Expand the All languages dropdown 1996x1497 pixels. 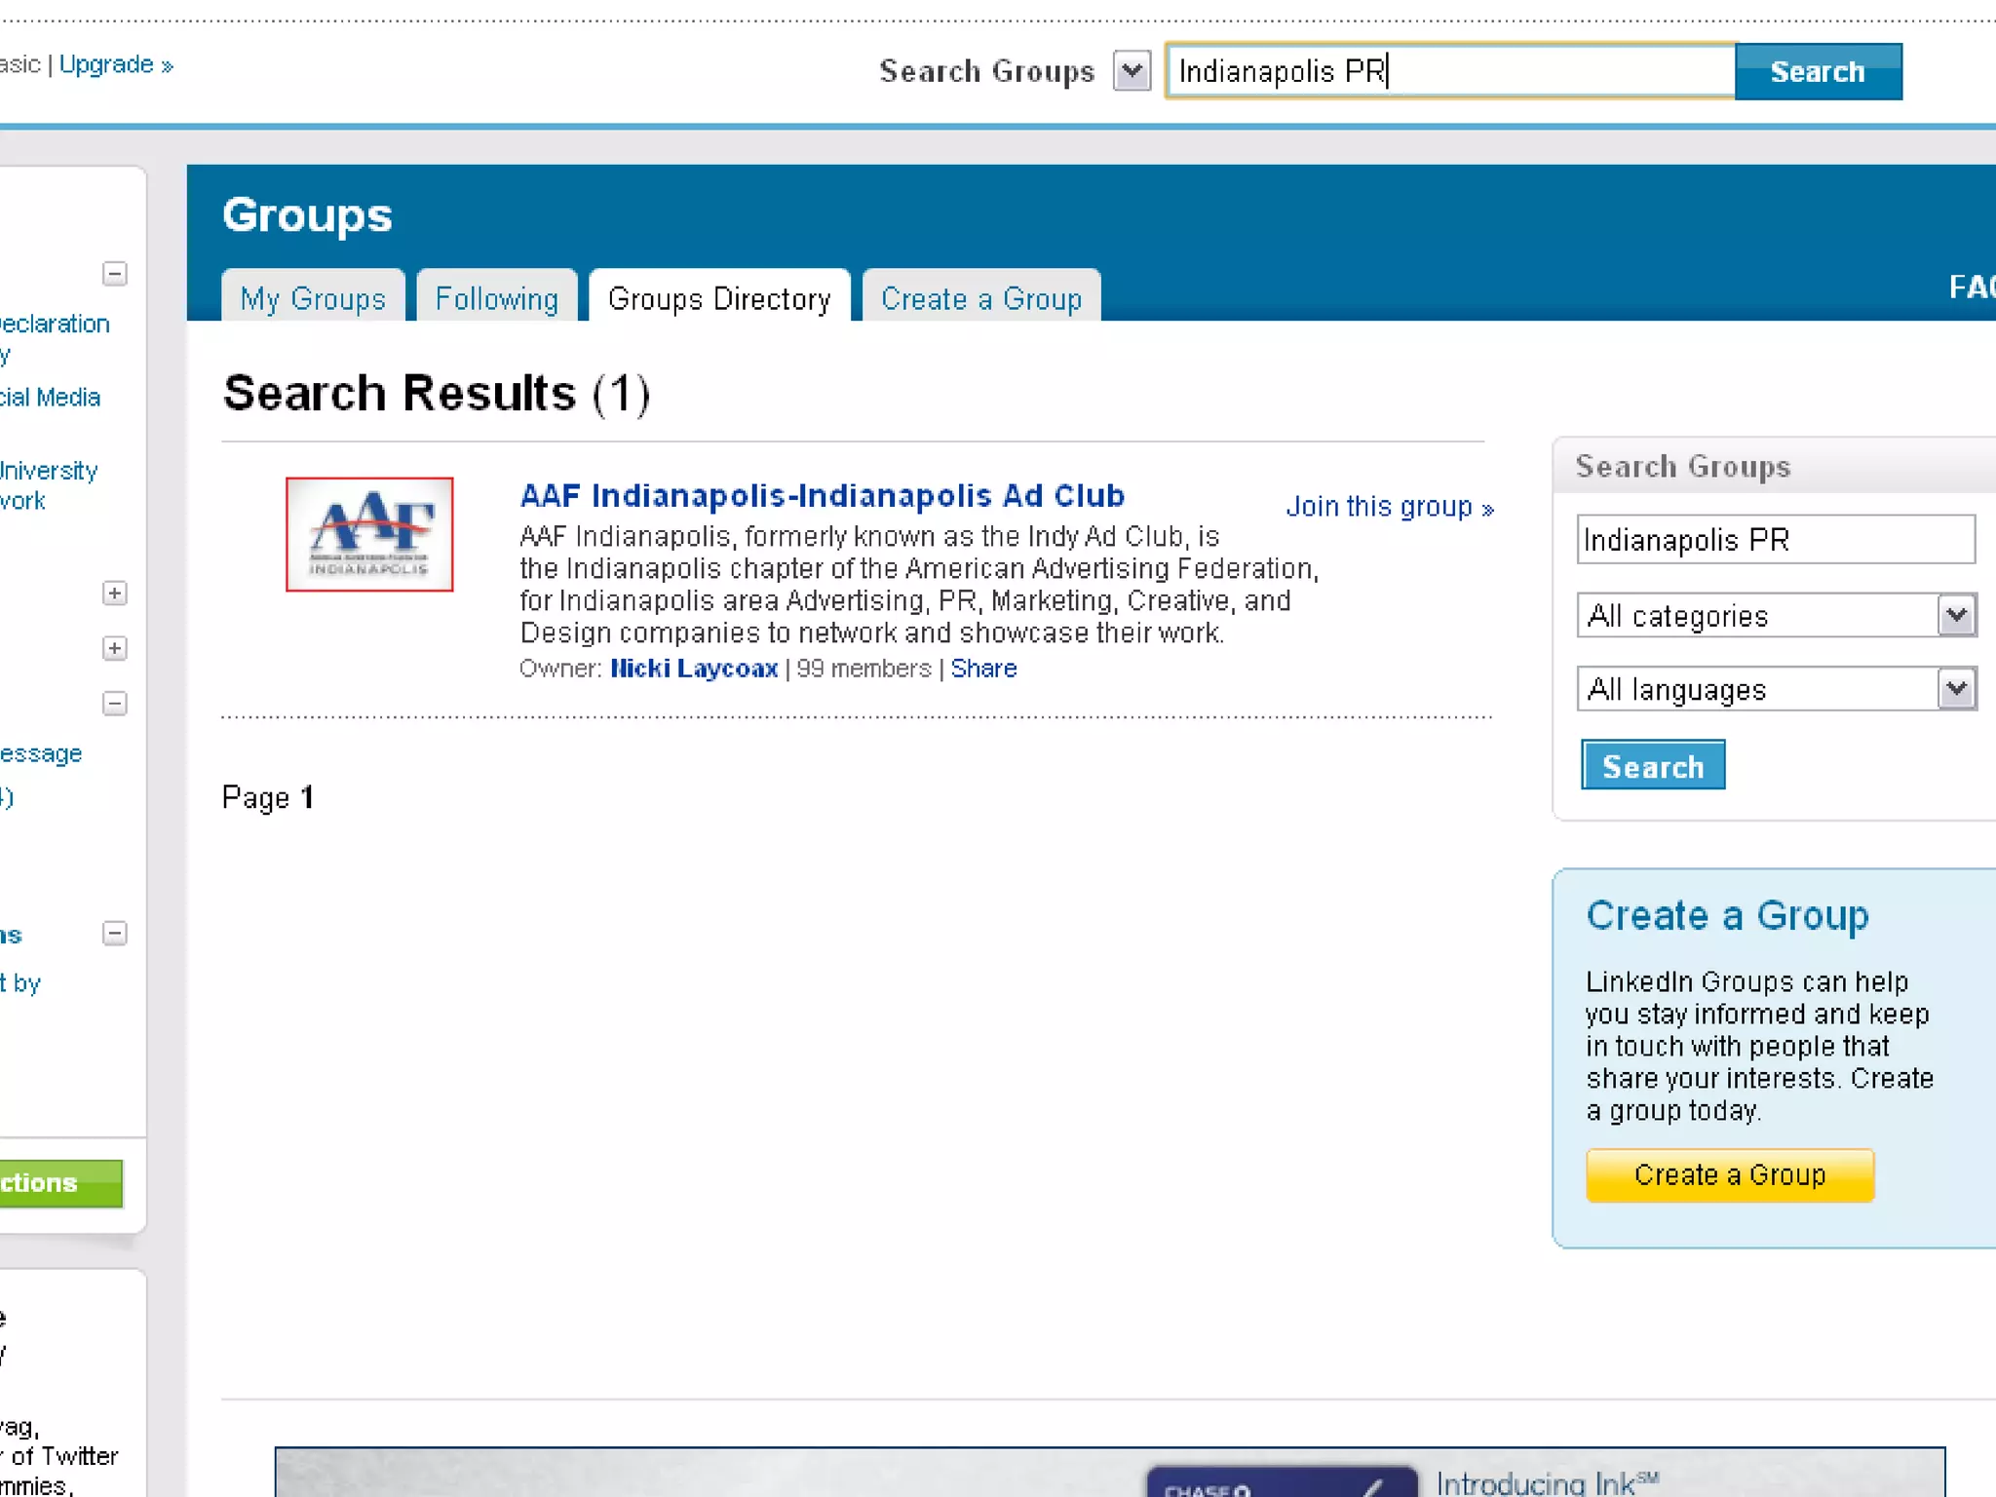click(1955, 689)
